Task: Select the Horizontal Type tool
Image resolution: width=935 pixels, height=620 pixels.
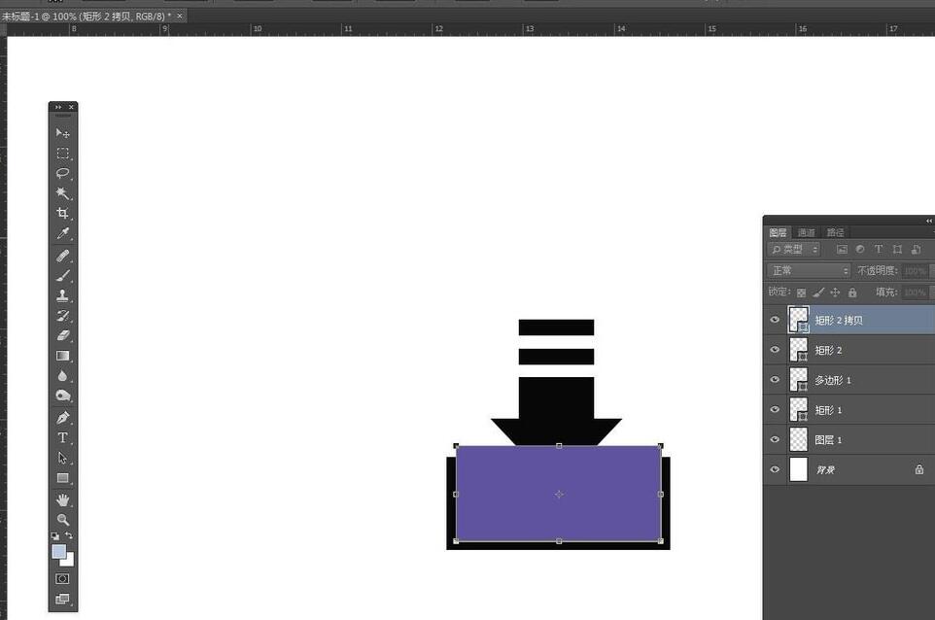Action: click(63, 435)
